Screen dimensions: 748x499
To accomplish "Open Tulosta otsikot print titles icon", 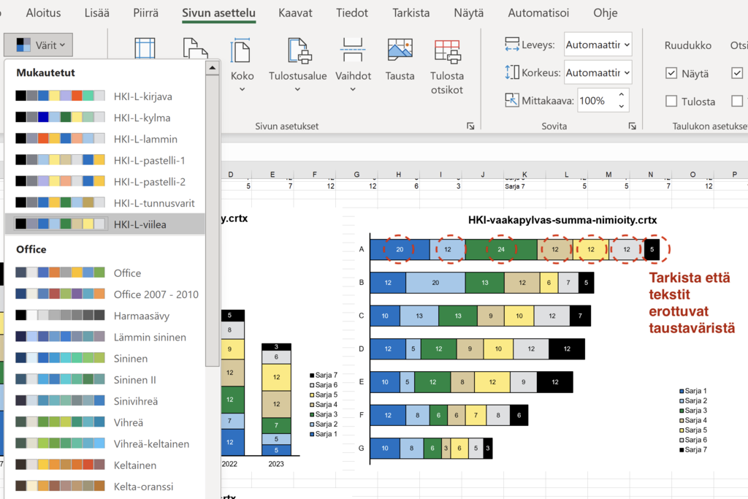I will click(446, 52).
